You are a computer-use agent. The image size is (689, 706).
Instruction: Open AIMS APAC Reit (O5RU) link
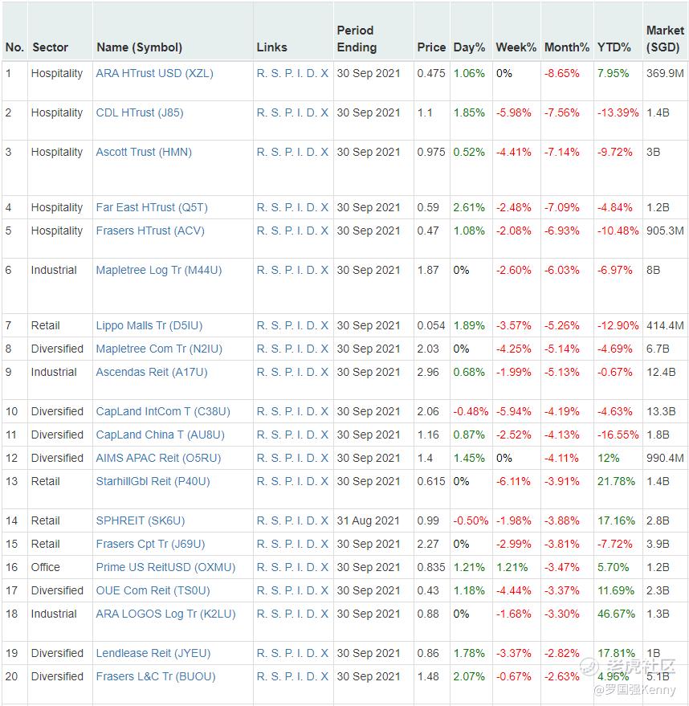pos(158,458)
